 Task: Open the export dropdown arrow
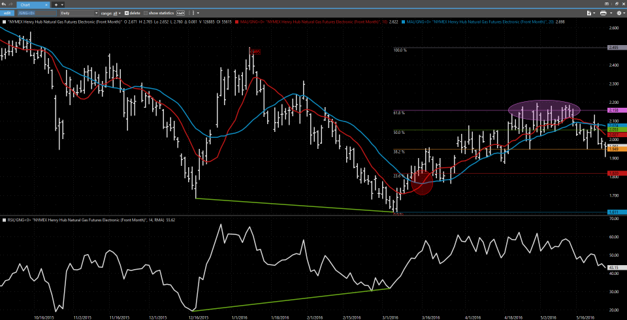[596, 13]
